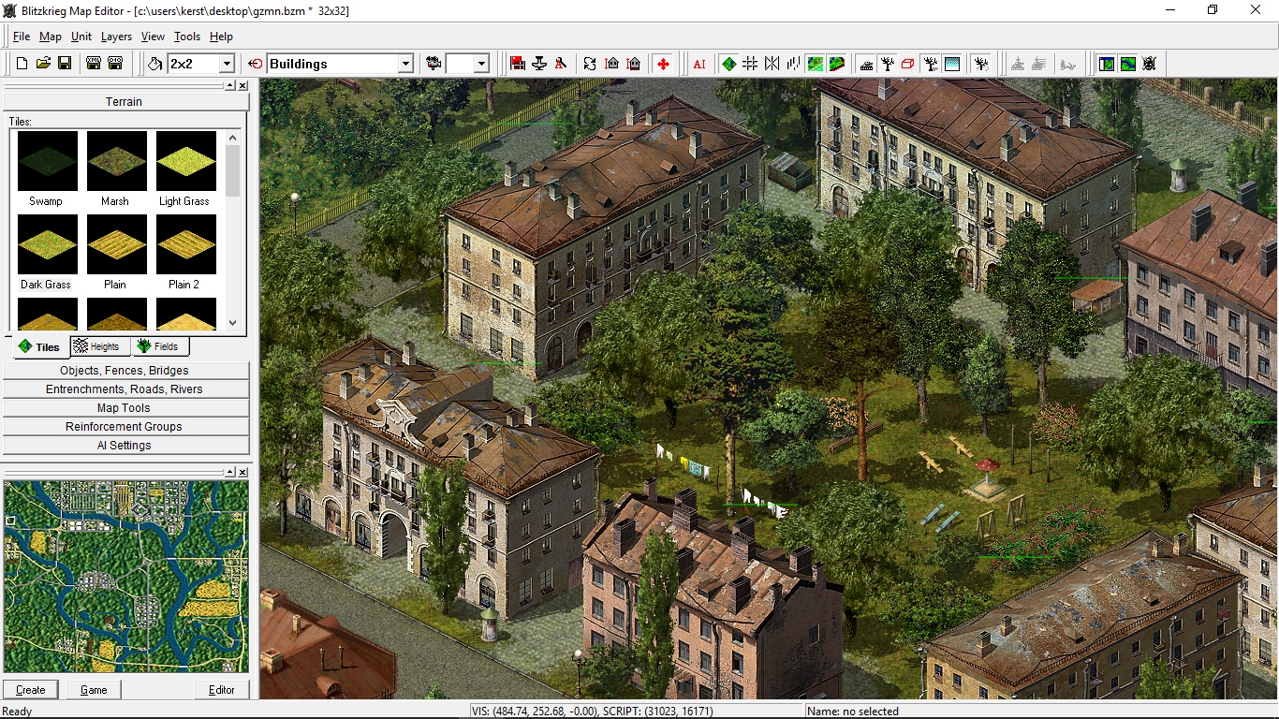Toggle the hourglass-shaped boundary icon
The height and width of the screenshot is (719, 1279).
(772, 64)
